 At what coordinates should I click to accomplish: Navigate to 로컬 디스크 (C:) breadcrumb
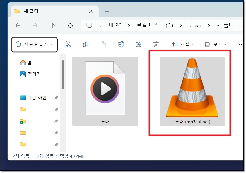pyautogui.click(x=155, y=25)
